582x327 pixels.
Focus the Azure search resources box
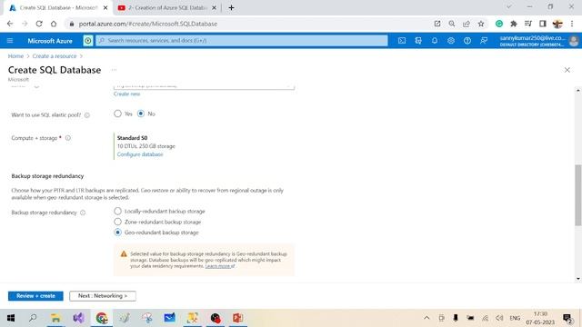tap(242, 40)
